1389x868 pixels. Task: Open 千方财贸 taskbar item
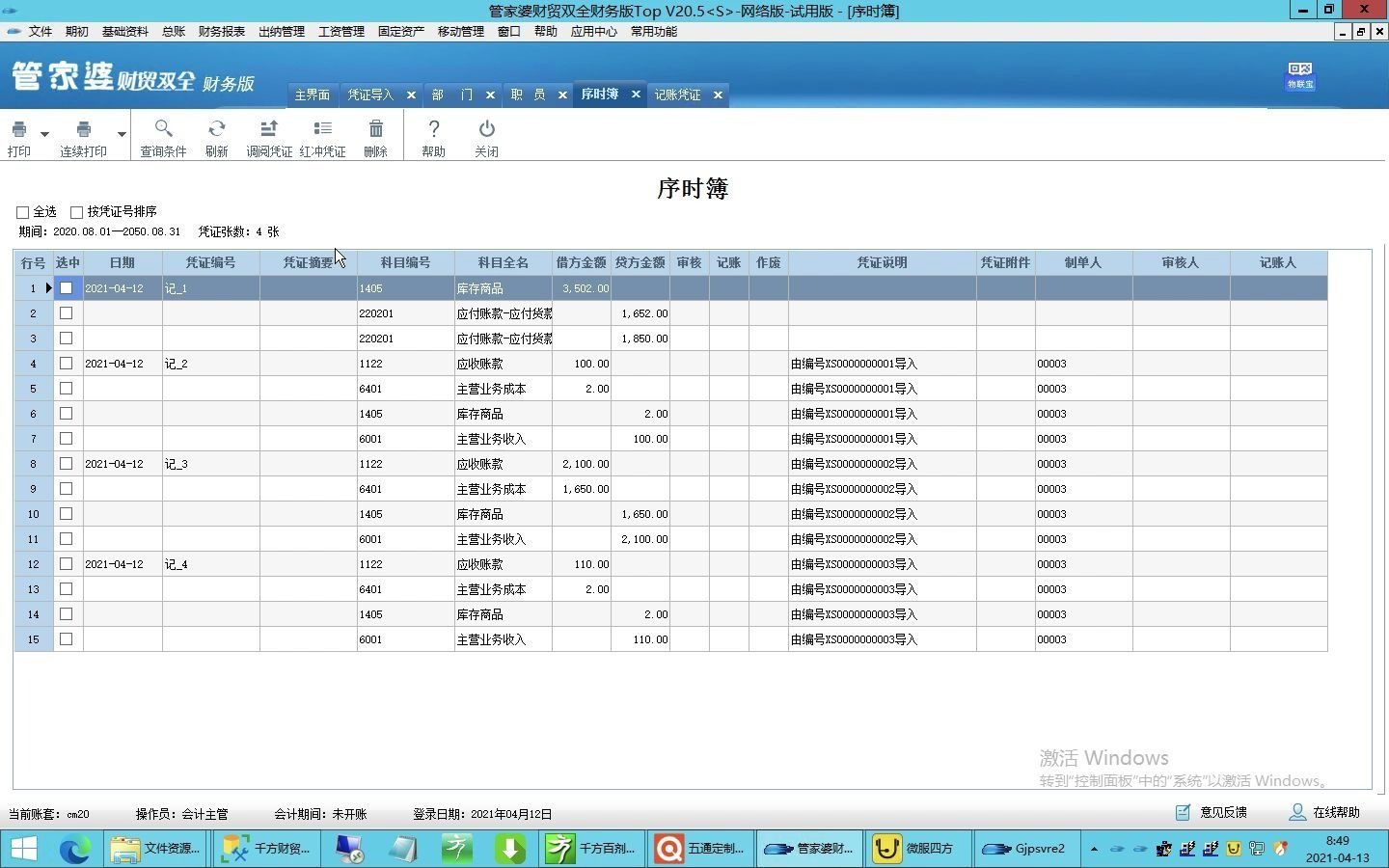click(265, 849)
